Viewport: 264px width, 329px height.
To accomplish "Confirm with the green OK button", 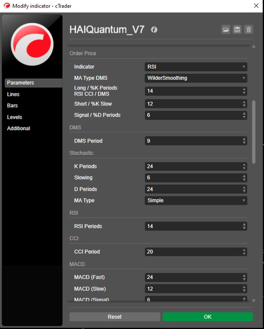I will [208, 317].
